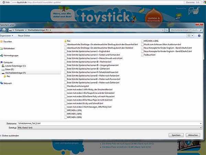Expand the Dateiname history dropdown arrow
The width and height of the screenshot is (206, 155).
tap(200, 123)
